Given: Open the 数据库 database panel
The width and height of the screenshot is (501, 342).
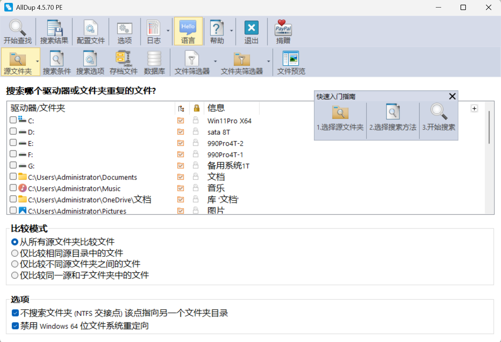Looking at the screenshot, I should point(154,62).
